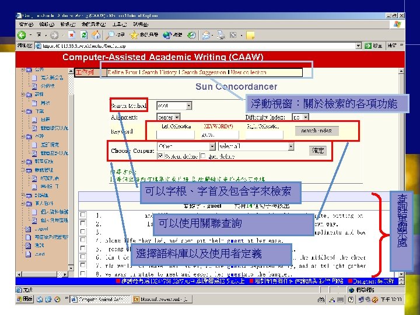Open the 說明(H) Help menu

(141, 24)
